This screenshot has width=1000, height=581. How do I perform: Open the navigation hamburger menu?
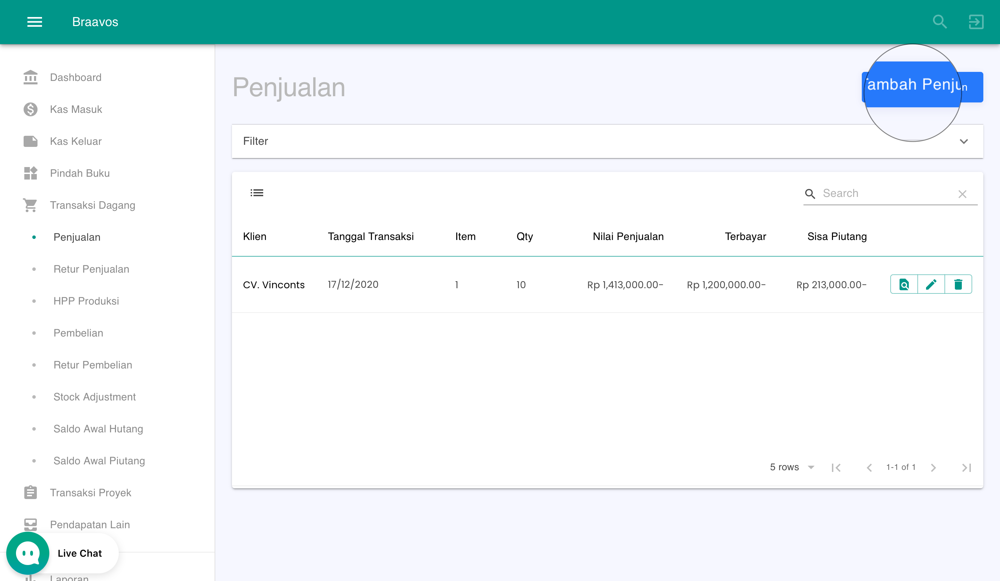[34, 22]
